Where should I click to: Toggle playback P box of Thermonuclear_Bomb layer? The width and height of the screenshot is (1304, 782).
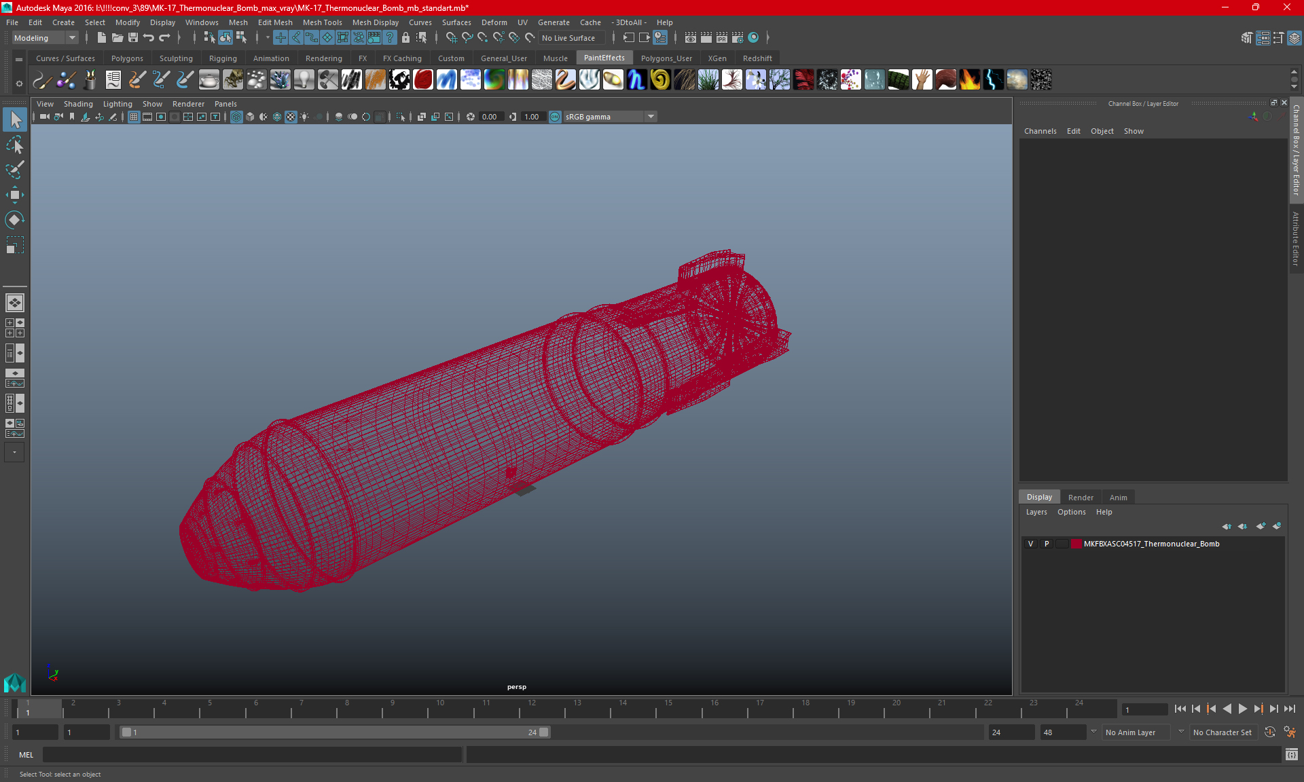1047,544
